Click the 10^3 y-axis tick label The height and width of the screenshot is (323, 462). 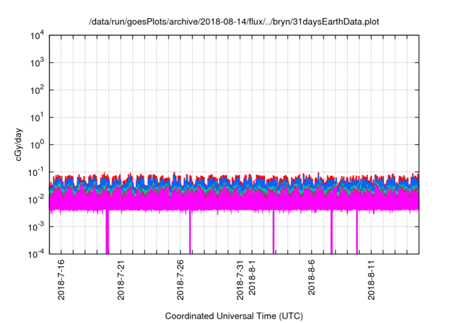(37, 63)
